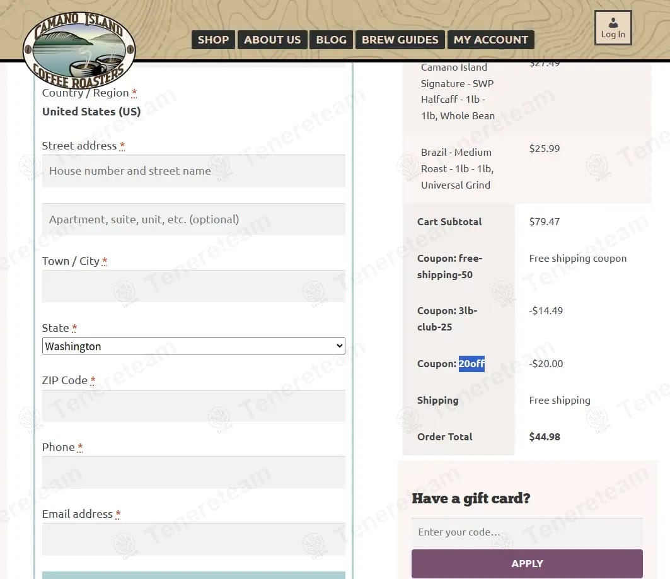The image size is (670, 579).
Task: Focus the Town / City input field
Action: tap(193, 286)
